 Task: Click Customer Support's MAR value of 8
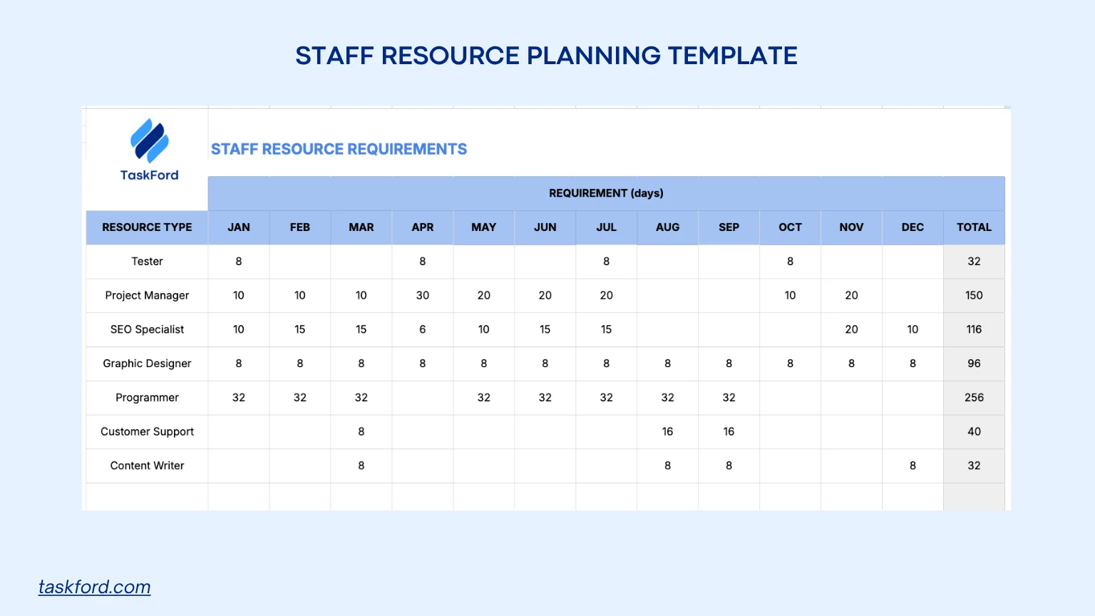point(361,431)
